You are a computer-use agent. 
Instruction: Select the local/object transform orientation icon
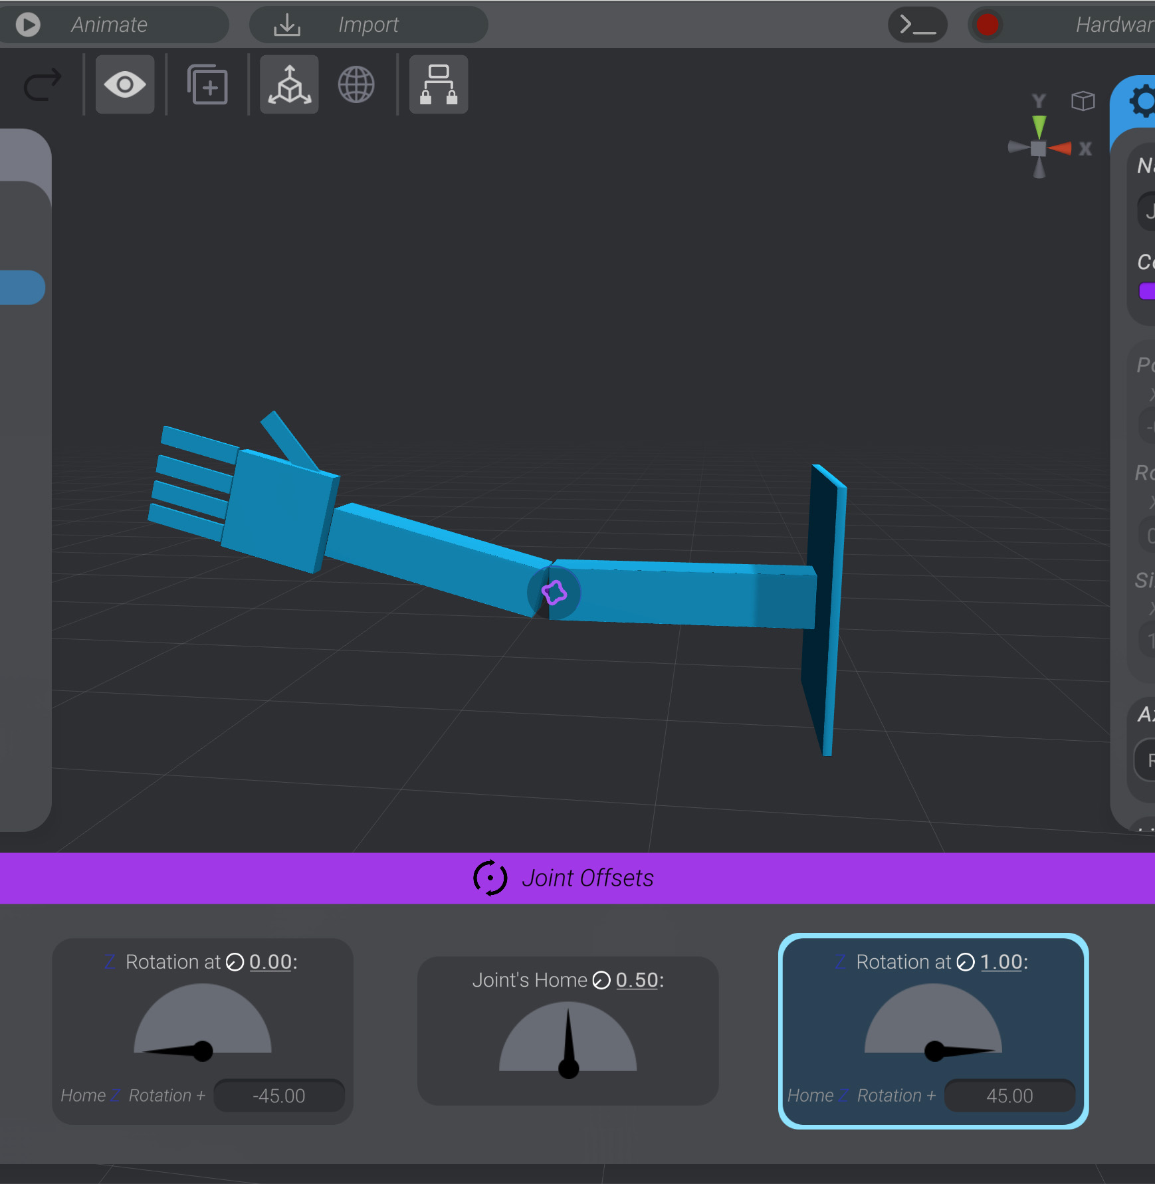(x=288, y=84)
